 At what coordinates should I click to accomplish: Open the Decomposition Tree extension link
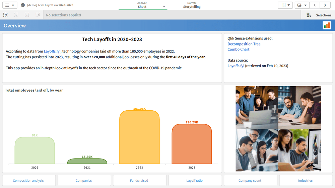tap(244, 44)
